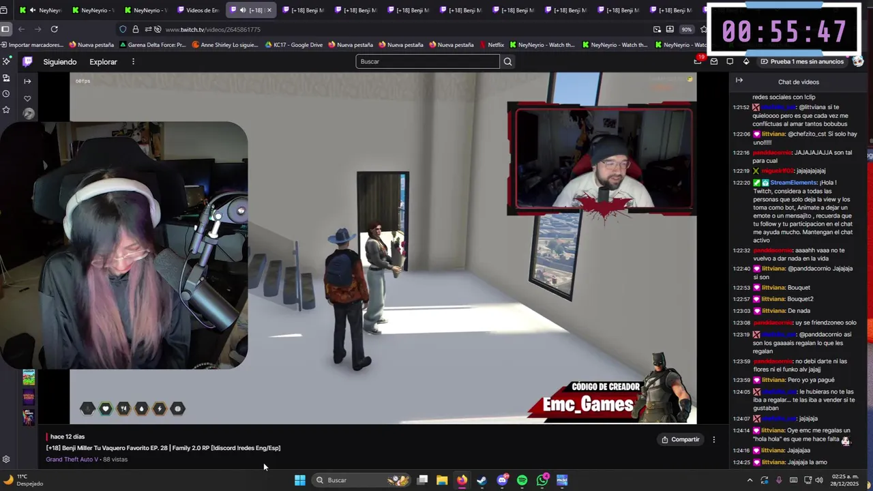
Task: Open the Twitch user avatar menu
Action: pyautogui.click(x=857, y=61)
